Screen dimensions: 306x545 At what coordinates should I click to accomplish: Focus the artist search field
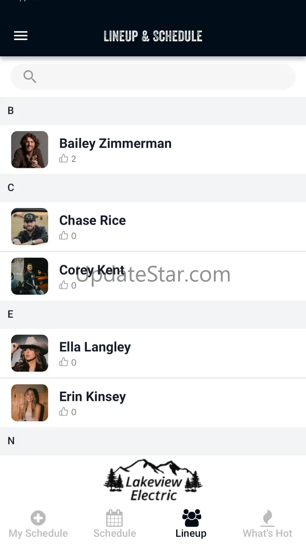click(x=153, y=77)
